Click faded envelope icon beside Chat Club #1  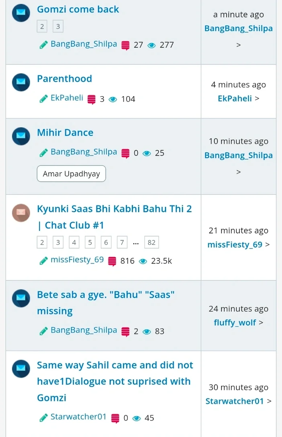click(x=21, y=213)
